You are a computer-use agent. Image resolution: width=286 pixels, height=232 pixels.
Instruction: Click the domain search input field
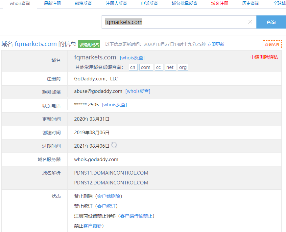click(174, 22)
